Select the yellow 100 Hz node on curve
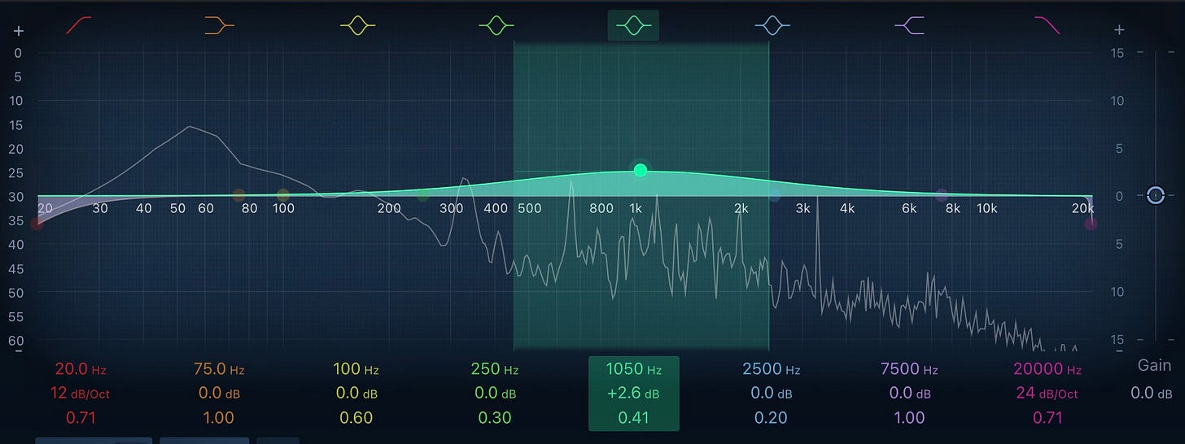This screenshot has width=1185, height=444. [283, 195]
